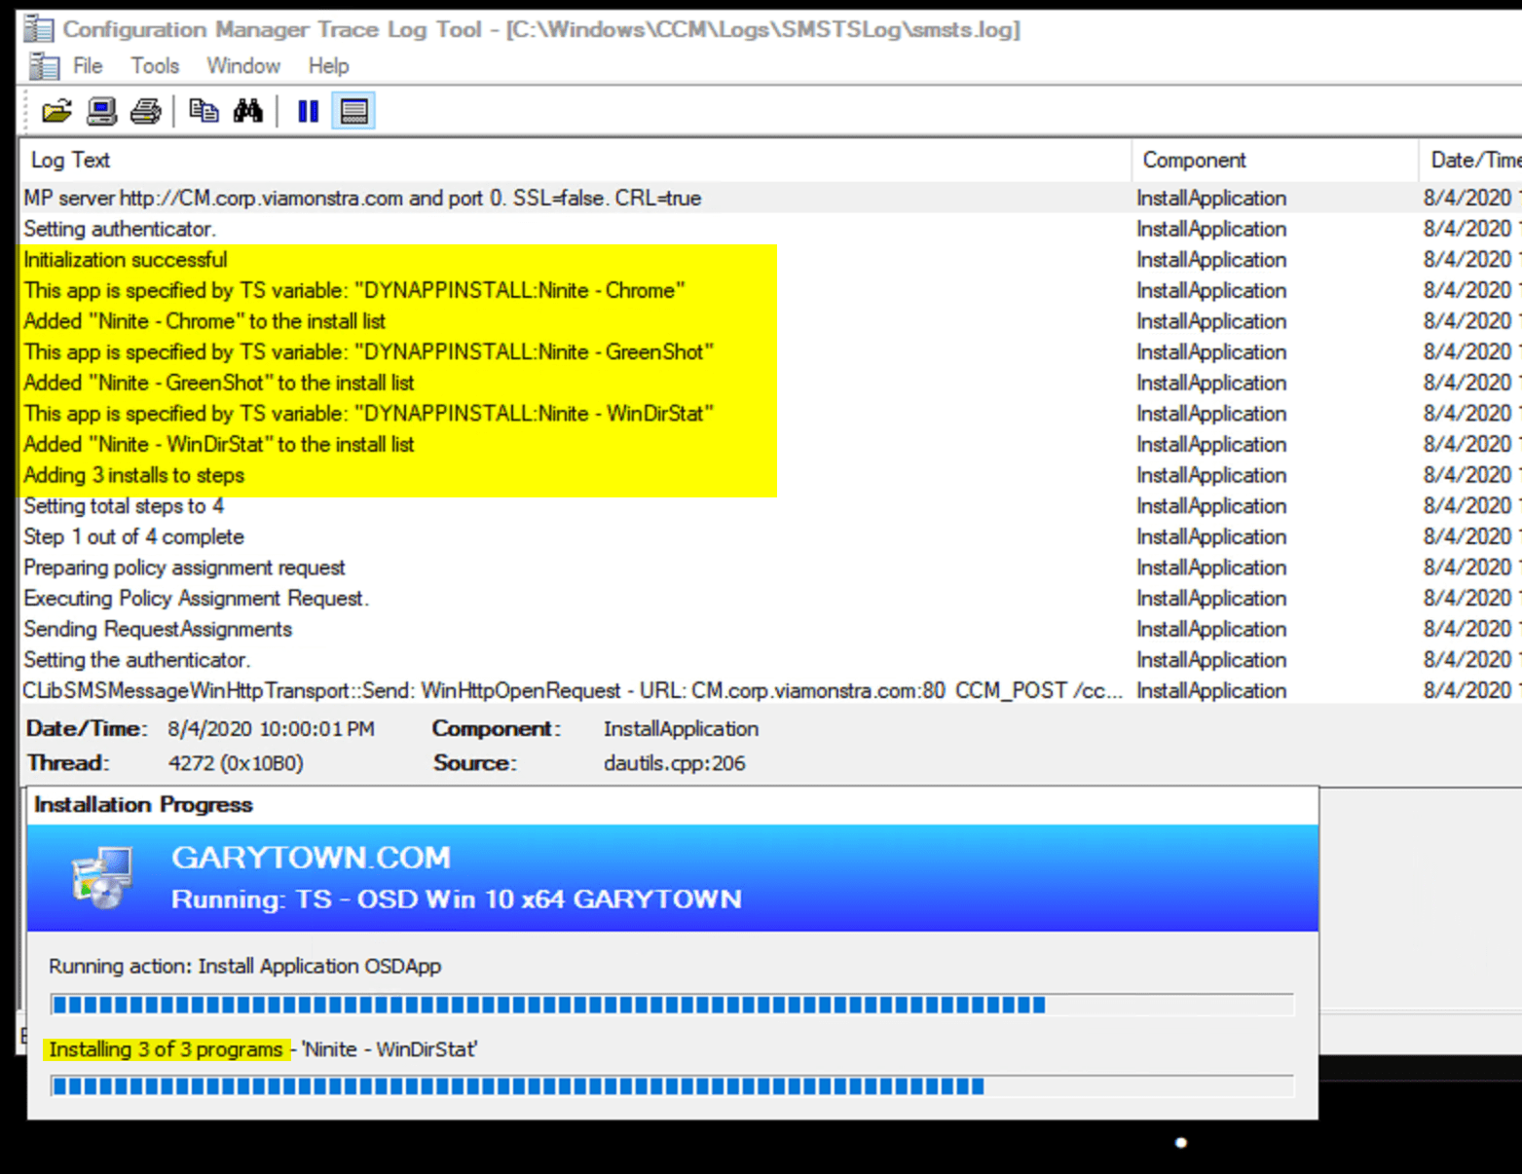Sort entries by the Component column header
The height and width of the screenshot is (1174, 1522).
point(1194,160)
